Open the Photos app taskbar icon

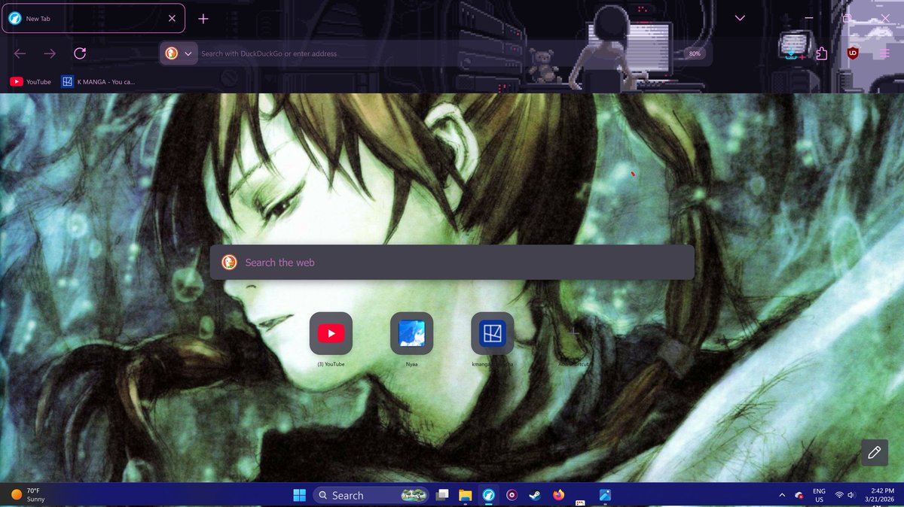(x=605, y=495)
